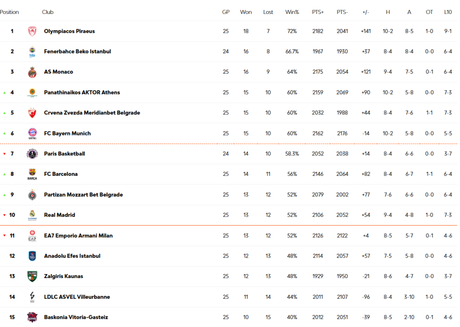The height and width of the screenshot is (327, 460).
Task: Sort table by Win% column header
Action: (x=292, y=12)
